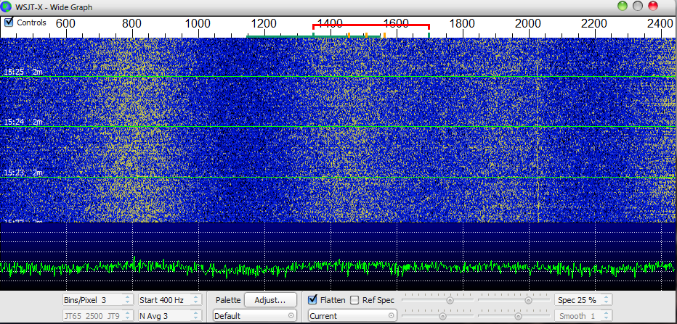Disable the Flatten checkbox
Image resolution: width=677 pixels, height=324 pixels.
click(313, 300)
